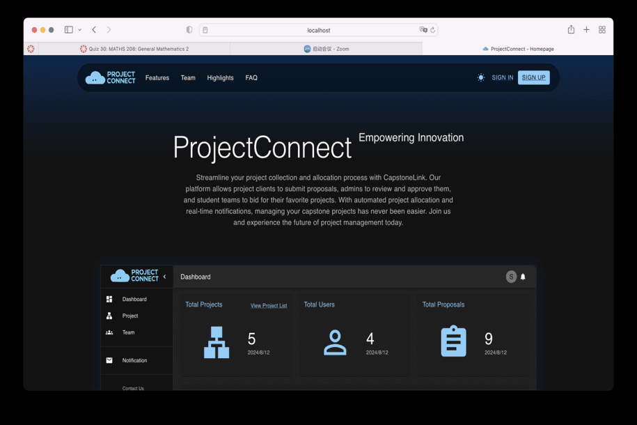Viewport: 637px width, 425px height.
Task: Click the localhost address bar
Action: [318, 31]
